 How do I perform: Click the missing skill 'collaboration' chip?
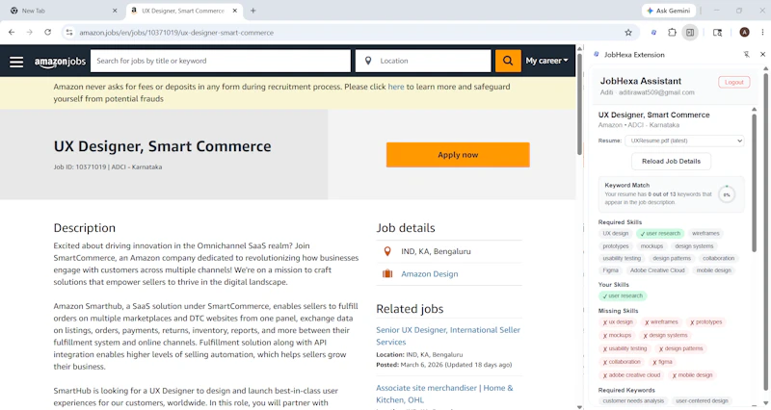(622, 362)
